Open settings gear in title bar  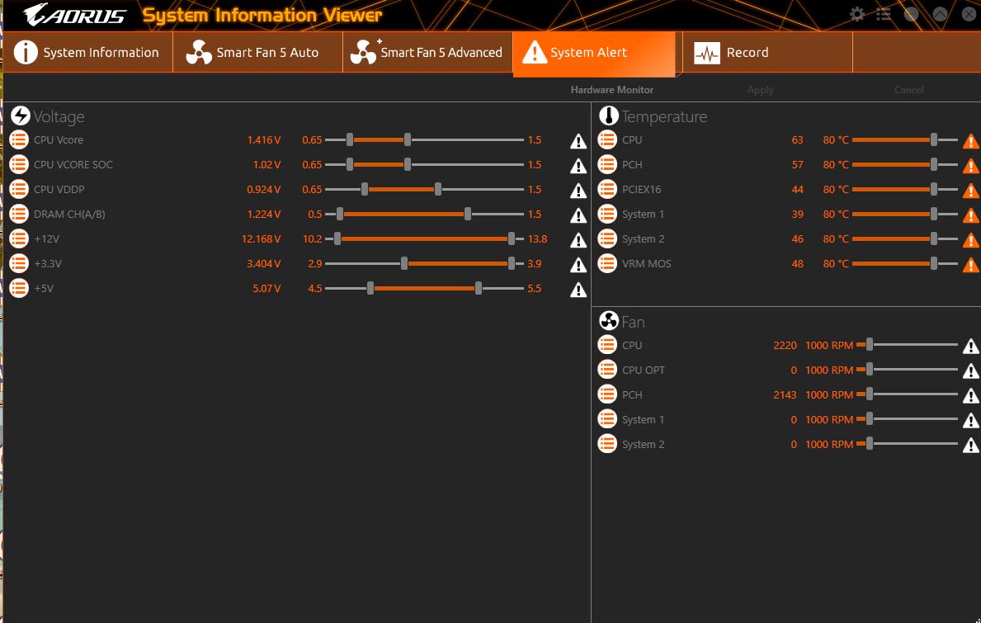click(x=857, y=14)
